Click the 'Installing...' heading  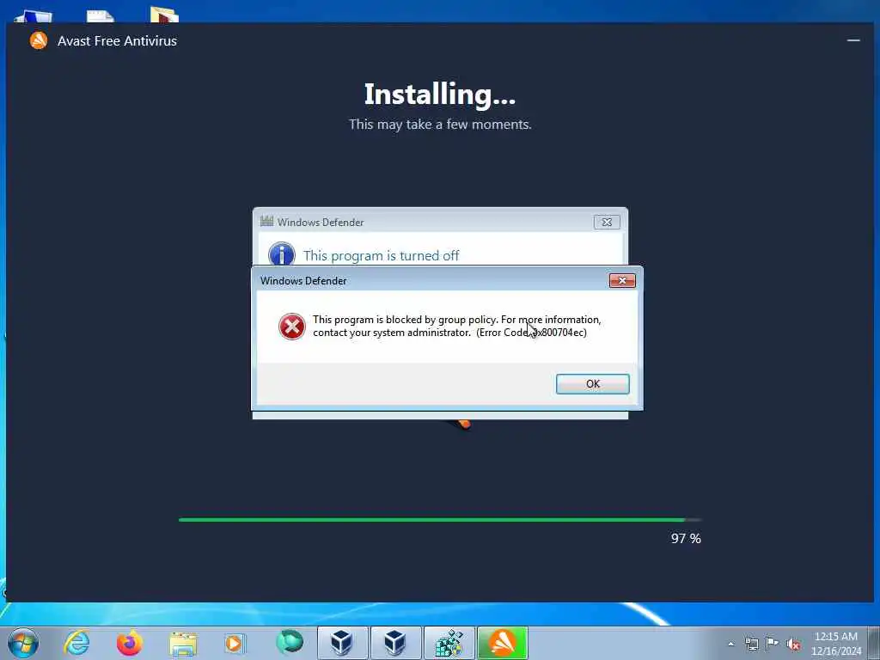click(x=440, y=95)
